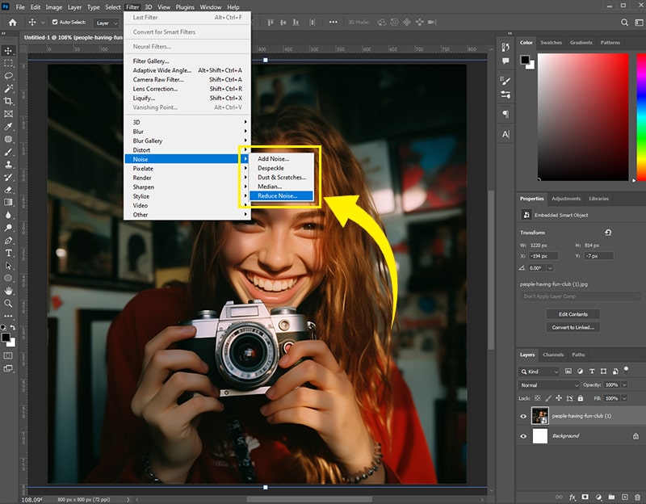Viewport: 646px width, 504px height.
Task: Select the Move tool in the toolbar
Action: [8, 51]
